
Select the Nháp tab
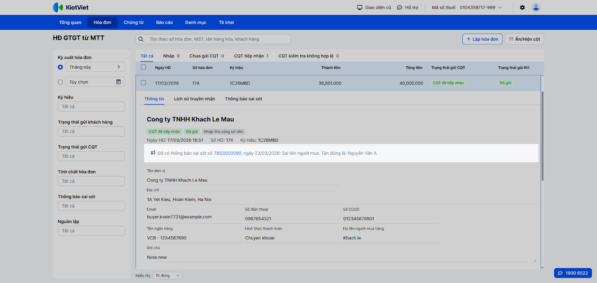(171, 56)
